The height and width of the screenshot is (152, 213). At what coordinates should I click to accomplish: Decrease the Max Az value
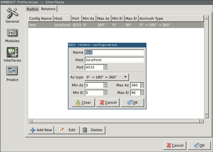pyautogui.click(x=142, y=86)
